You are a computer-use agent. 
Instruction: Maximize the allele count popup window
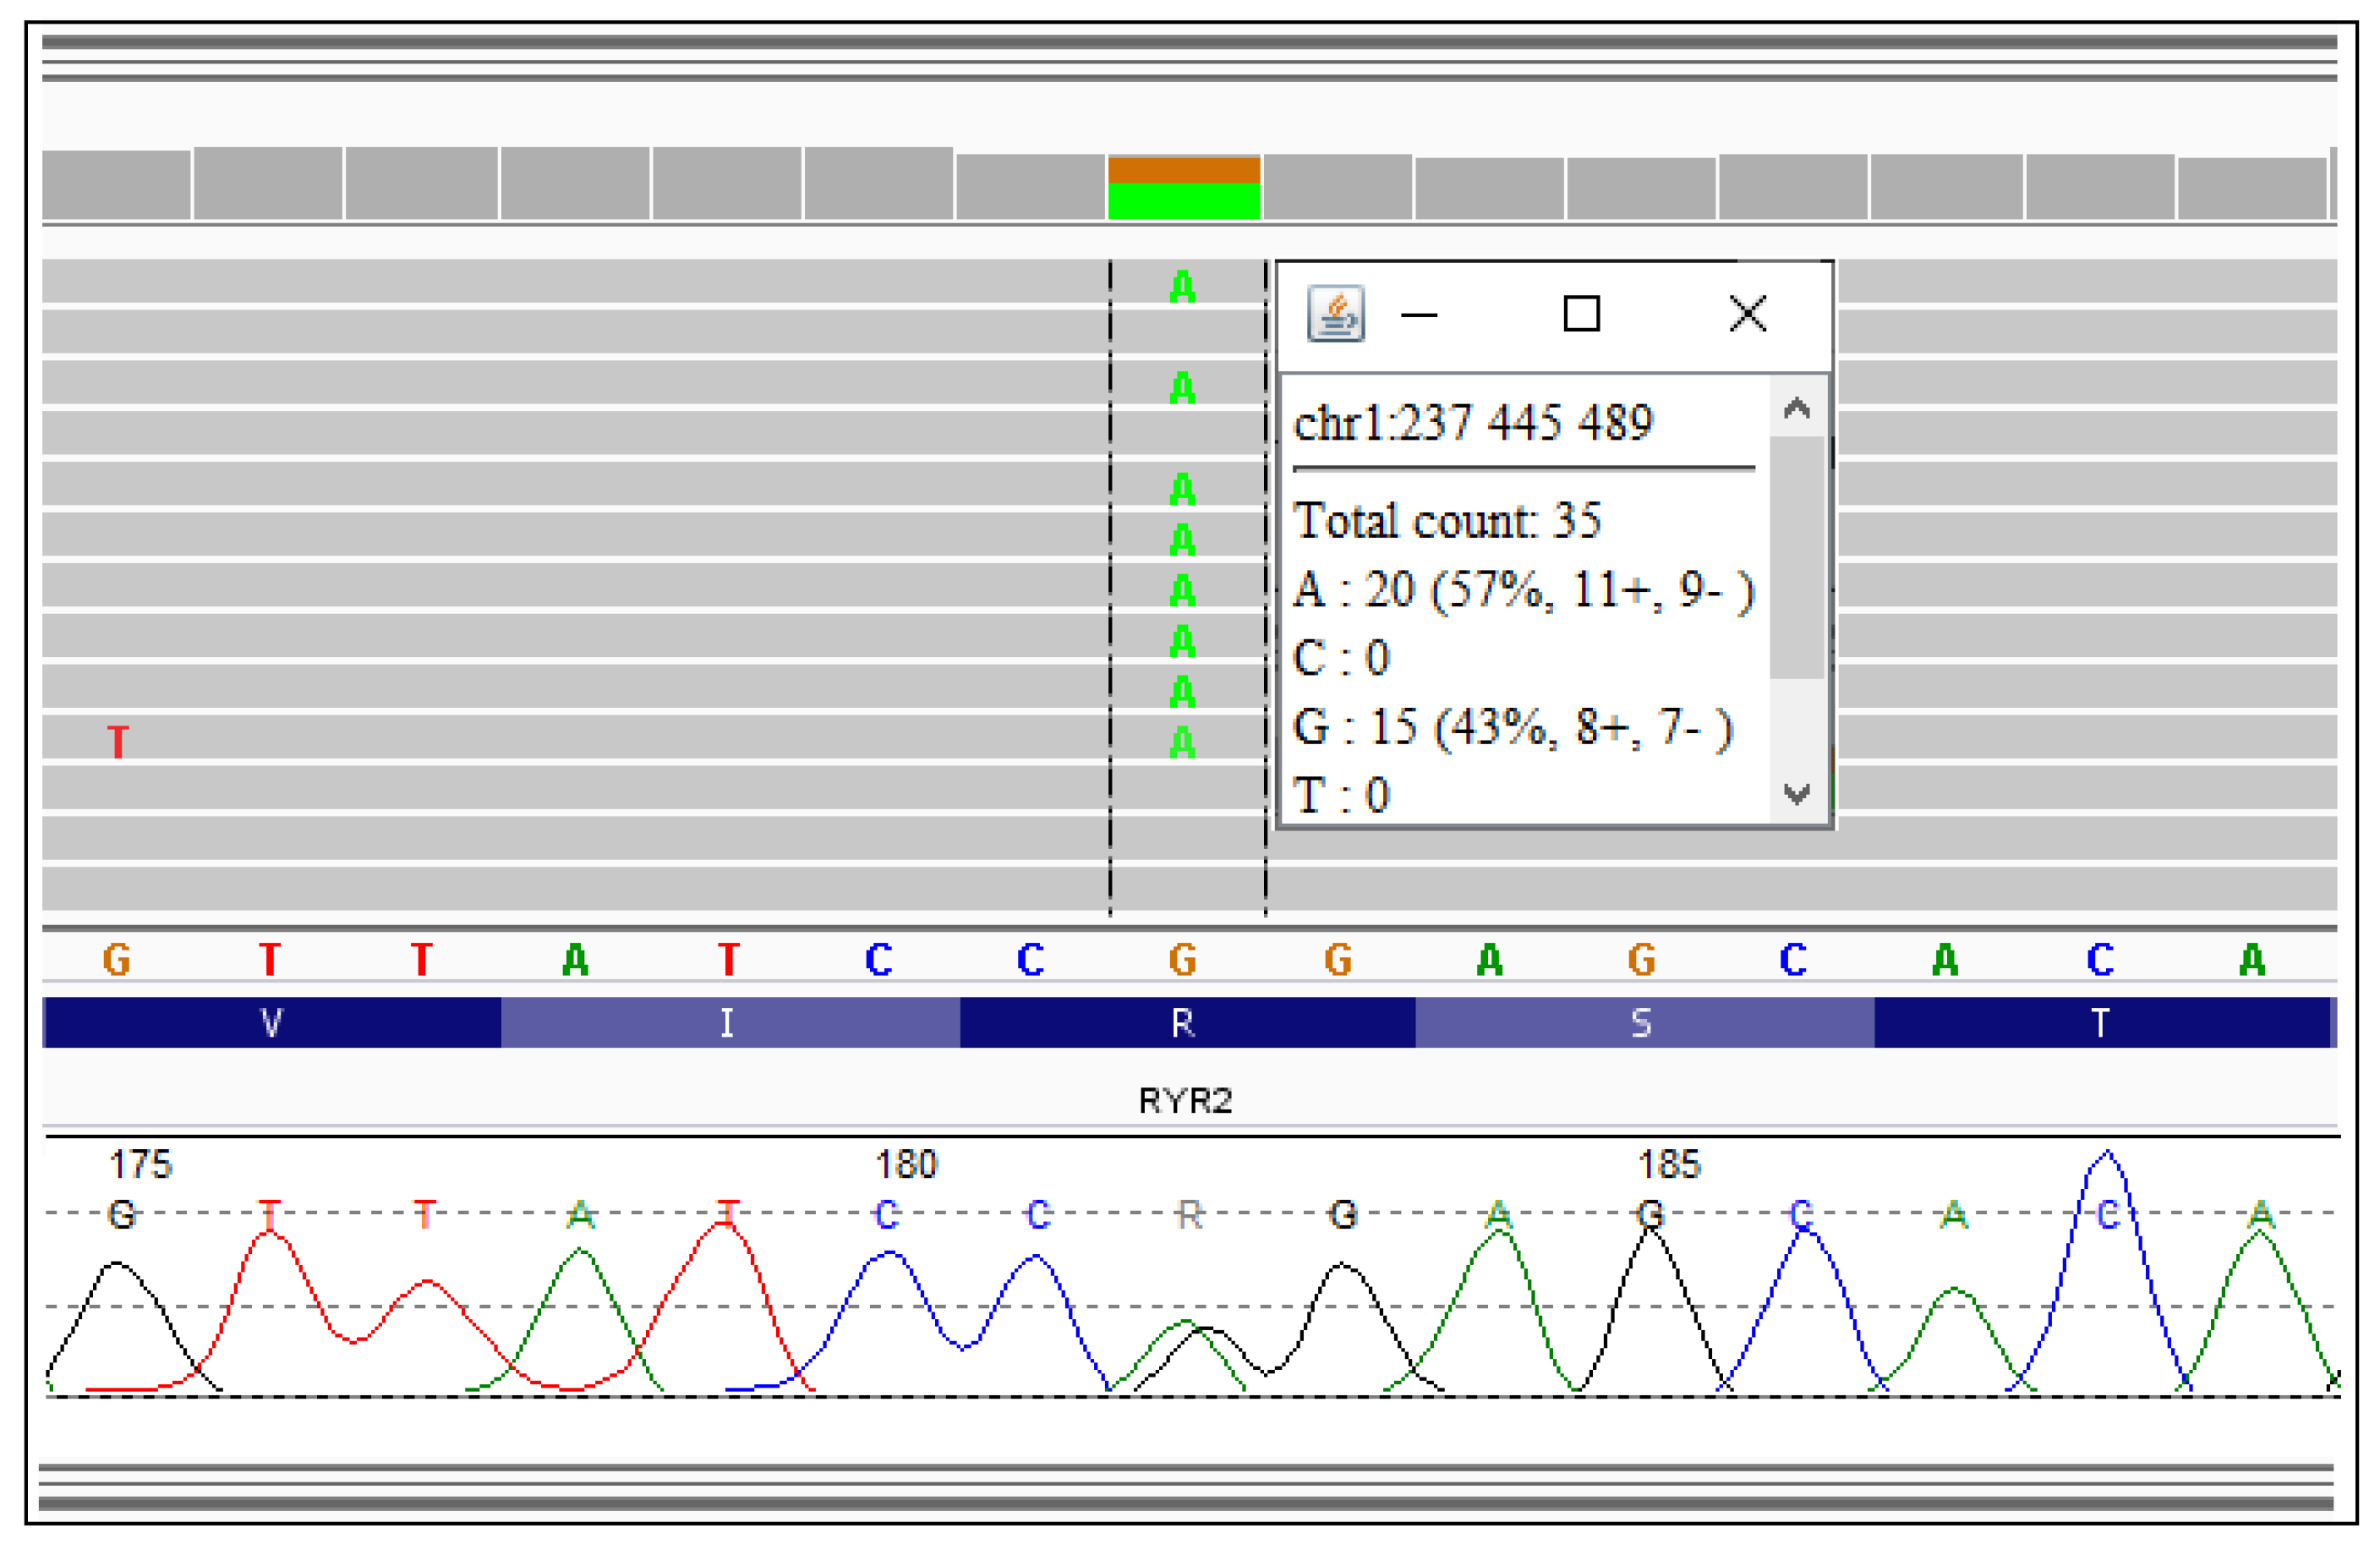1581,314
